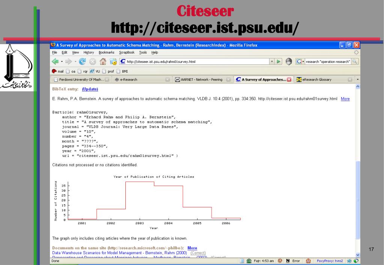Minimize the Firefox window
The height and width of the screenshot is (265, 384).
pos(342,45)
